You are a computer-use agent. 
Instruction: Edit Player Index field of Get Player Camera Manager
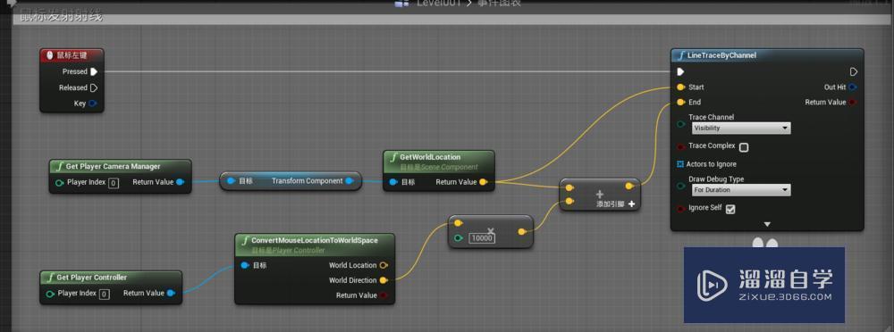(x=114, y=183)
